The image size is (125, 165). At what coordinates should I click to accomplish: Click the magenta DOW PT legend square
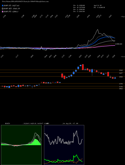click(x=2, y=11)
